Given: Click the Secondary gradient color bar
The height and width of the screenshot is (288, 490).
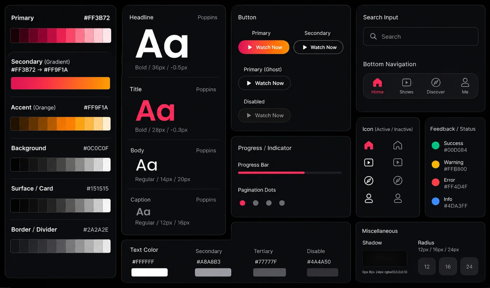Looking at the screenshot, I should pyautogui.click(x=61, y=83).
